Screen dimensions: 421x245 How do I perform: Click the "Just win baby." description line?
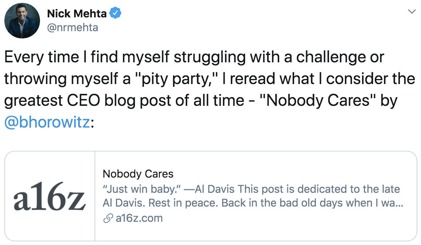pyautogui.click(x=252, y=189)
